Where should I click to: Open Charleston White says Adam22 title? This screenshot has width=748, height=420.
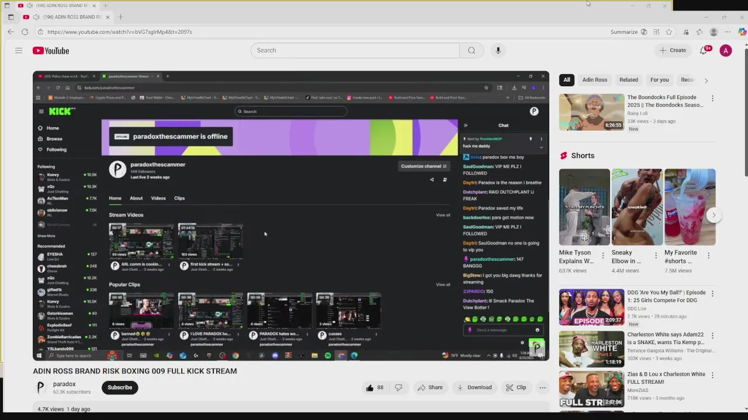pos(666,339)
